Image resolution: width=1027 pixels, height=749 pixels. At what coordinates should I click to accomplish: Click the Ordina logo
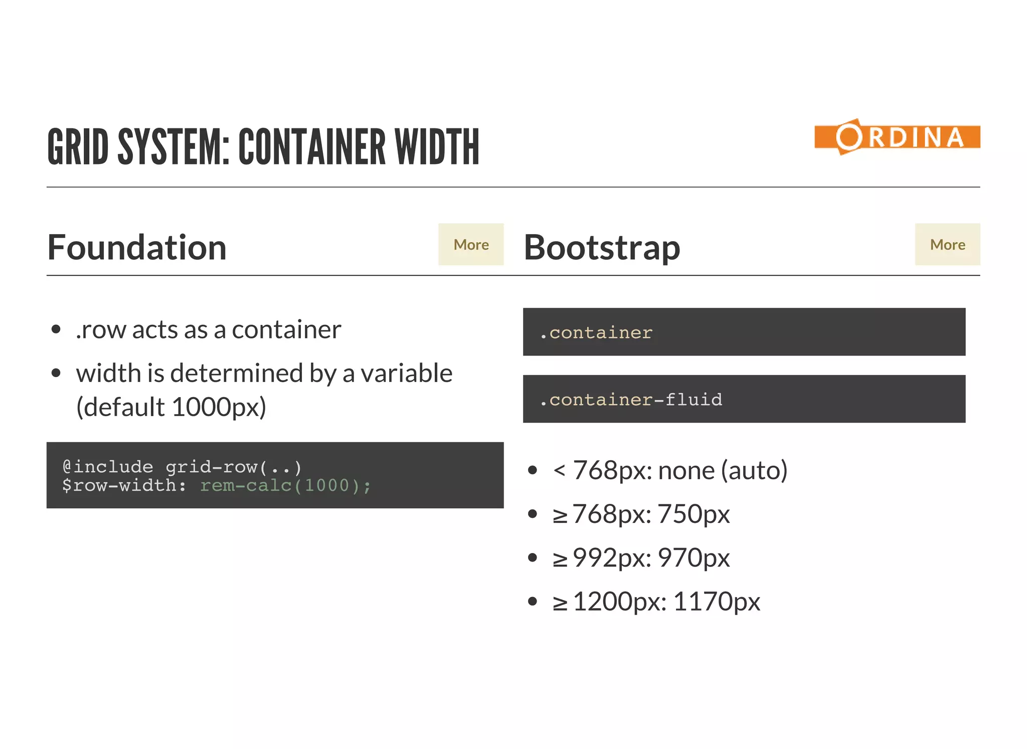point(897,137)
